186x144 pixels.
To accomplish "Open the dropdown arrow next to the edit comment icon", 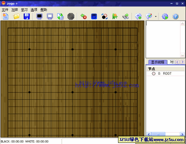I will point(156,16).
